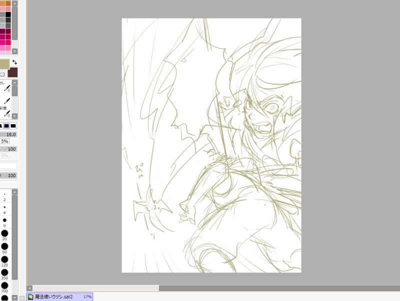Choose the flat hard brush edge shape
The height and width of the screenshot is (301, 400).
coord(13,126)
